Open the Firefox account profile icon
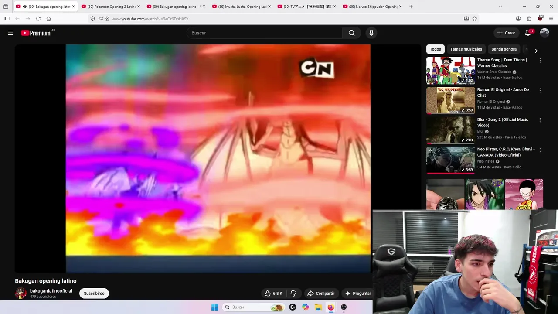The height and width of the screenshot is (314, 558). (518, 19)
